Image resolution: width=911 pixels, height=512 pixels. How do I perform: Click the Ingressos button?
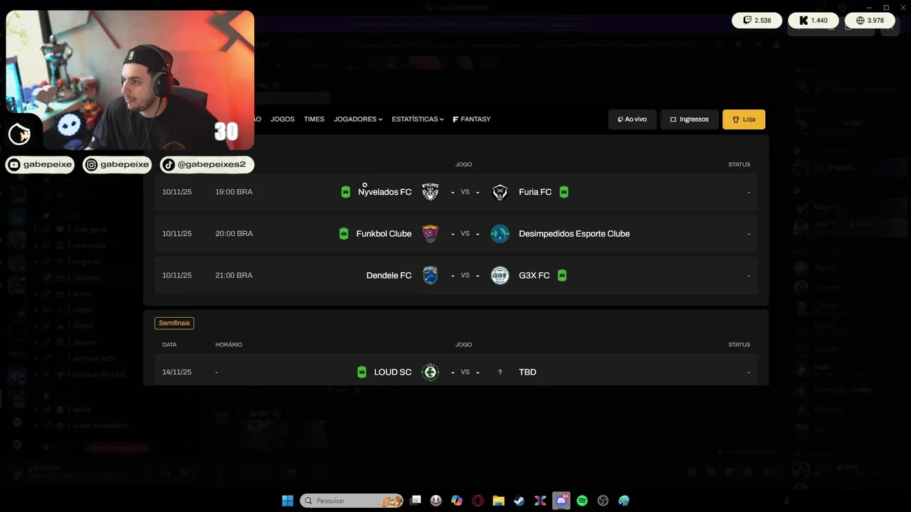coord(689,119)
